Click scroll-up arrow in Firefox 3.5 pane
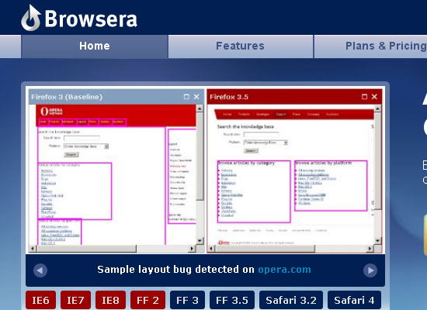 pyautogui.click(x=377, y=108)
